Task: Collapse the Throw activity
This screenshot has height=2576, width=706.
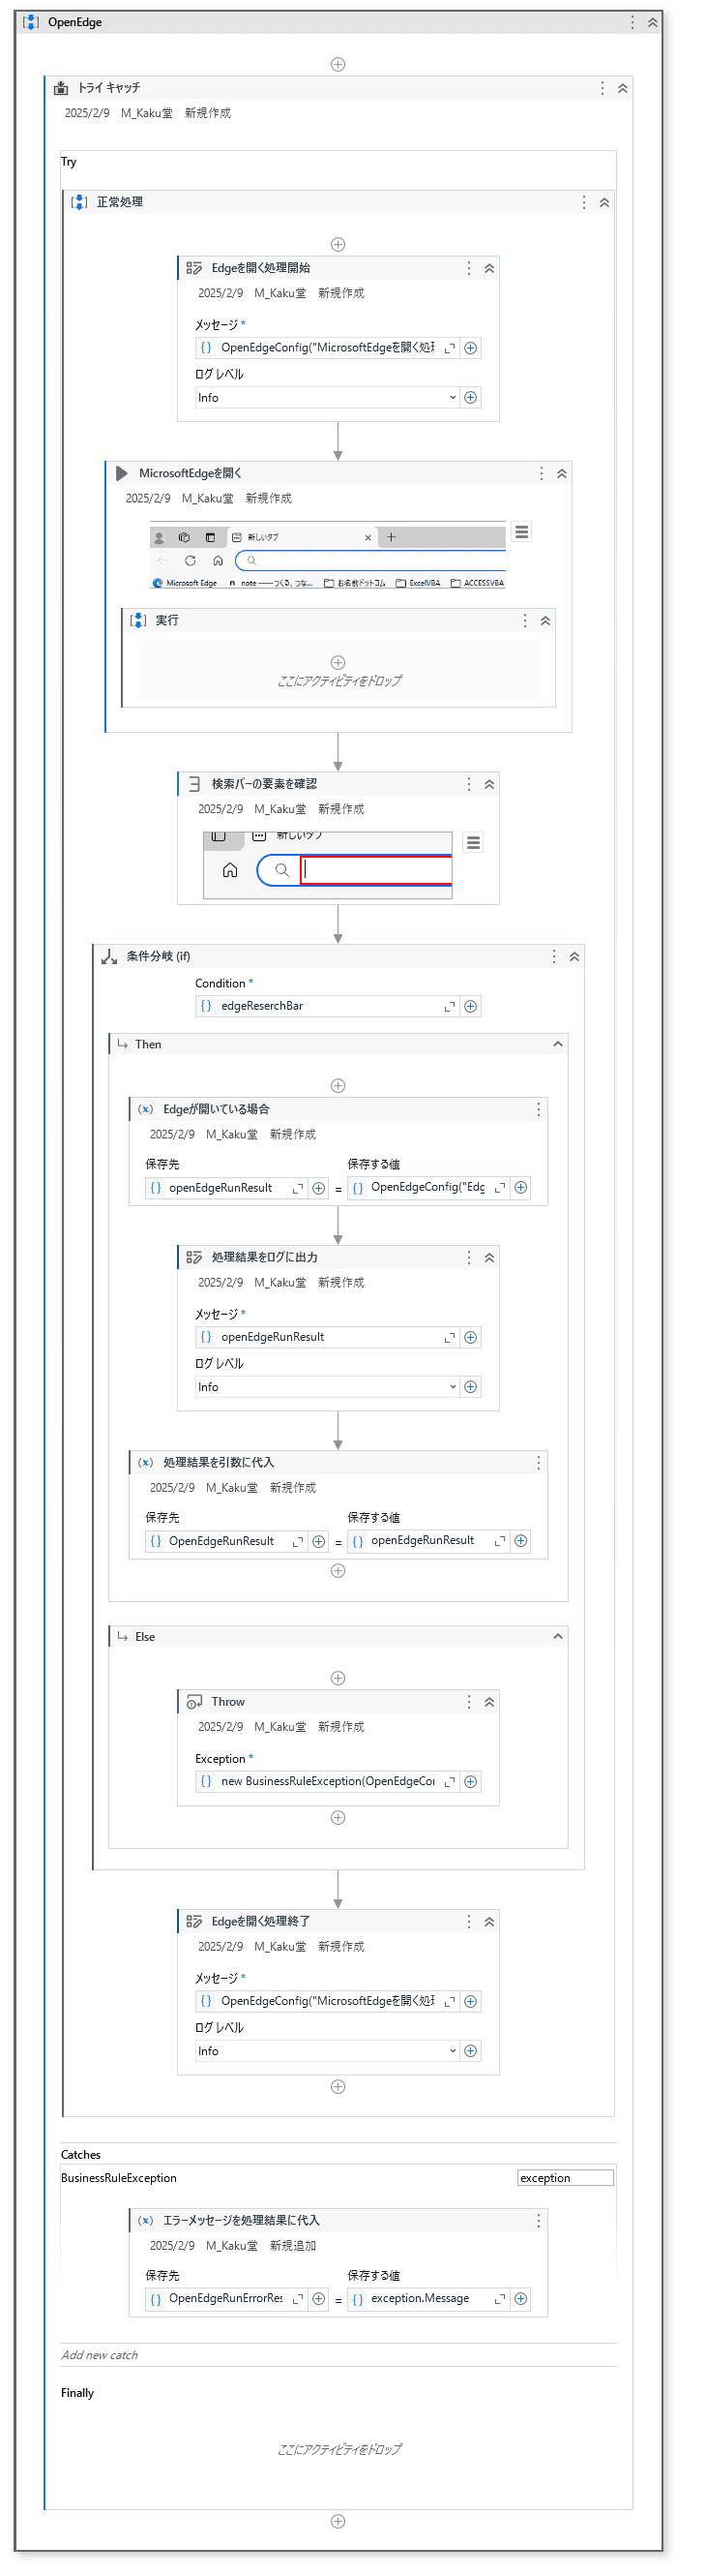Action: coord(489,1702)
